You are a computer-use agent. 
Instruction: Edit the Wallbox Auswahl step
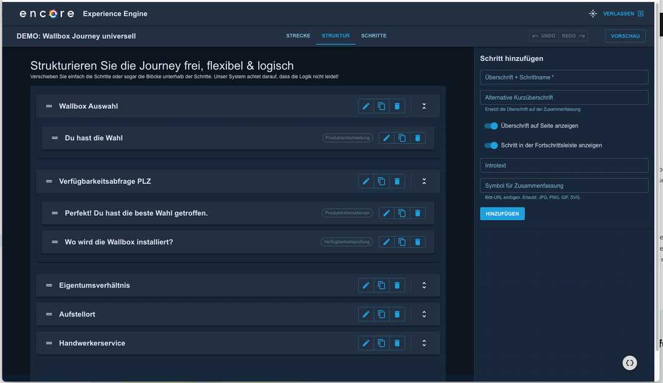point(366,106)
